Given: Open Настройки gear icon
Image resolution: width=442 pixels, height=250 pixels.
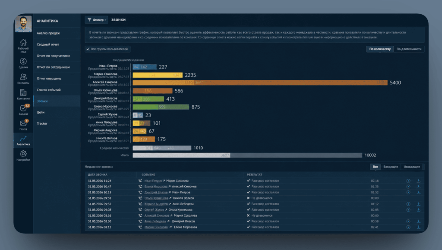Looking at the screenshot, I should 23,154.
